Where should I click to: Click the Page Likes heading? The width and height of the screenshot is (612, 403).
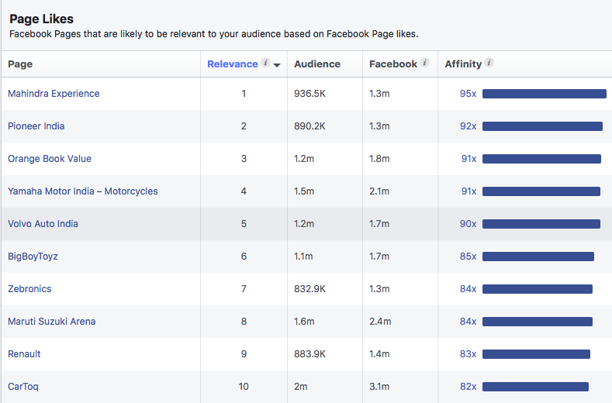point(41,19)
